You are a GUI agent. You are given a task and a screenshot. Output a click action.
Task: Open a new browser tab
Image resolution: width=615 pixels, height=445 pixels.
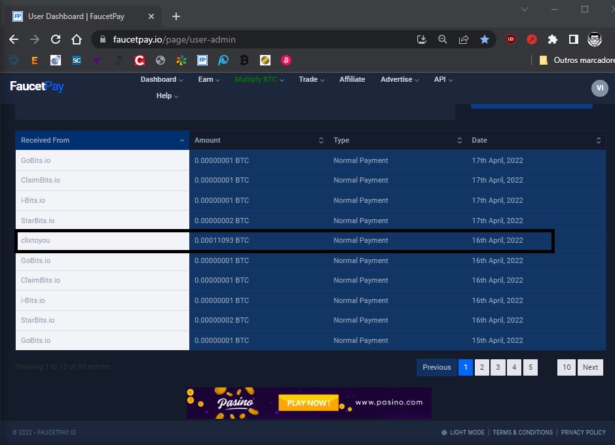coord(176,16)
